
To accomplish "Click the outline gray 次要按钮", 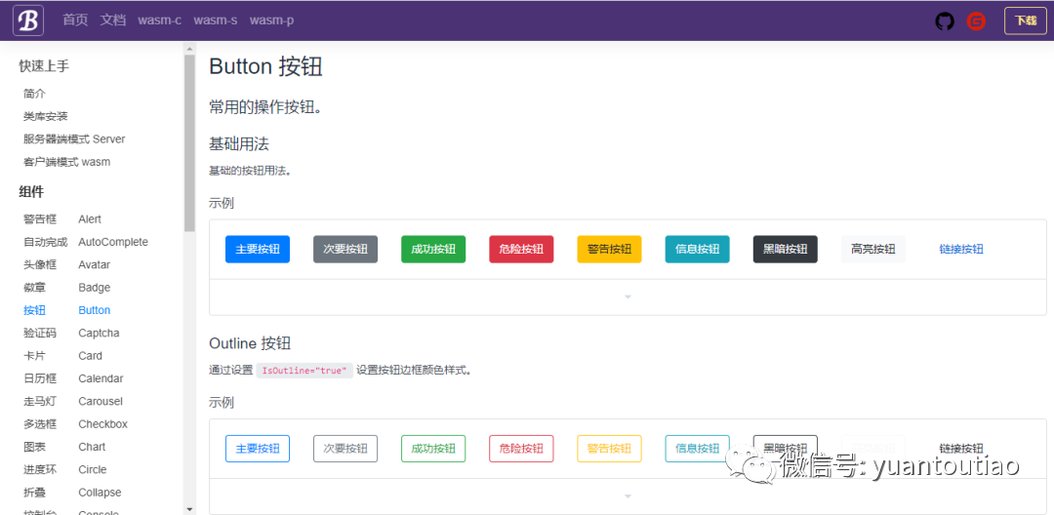I will coord(345,449).
